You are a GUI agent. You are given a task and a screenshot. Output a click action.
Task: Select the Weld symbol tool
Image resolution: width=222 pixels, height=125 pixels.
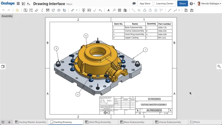click(x=100, y=10)
